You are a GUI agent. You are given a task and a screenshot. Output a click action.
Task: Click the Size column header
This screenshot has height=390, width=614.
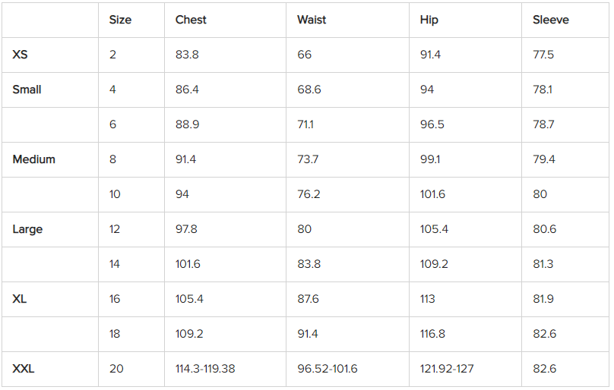[x=120, y=20]
